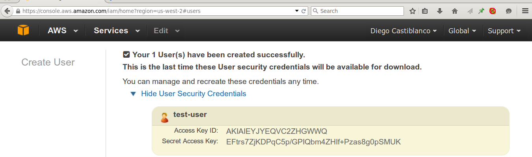Click into the browser Search field
Image resolution: width=532 pixels, height=157 pixels.
point(357,11)
